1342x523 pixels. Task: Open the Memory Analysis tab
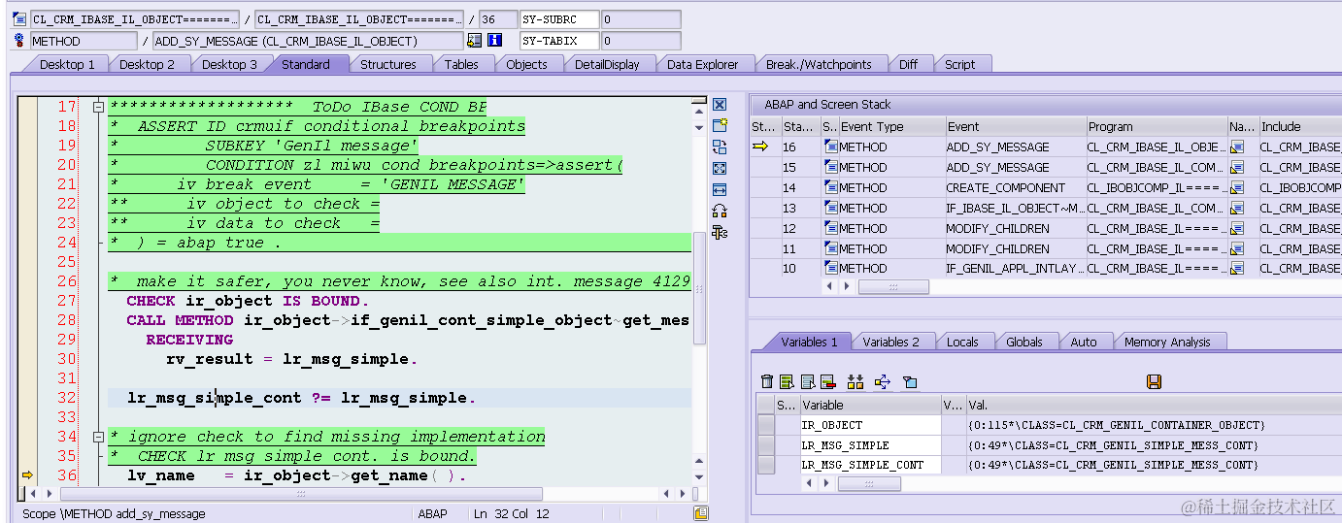point(1168,342)
